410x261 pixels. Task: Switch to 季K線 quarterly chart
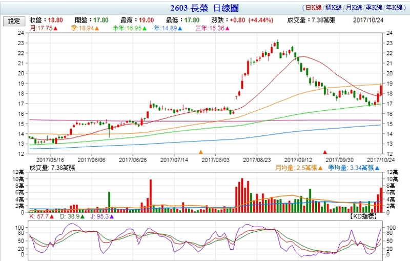(x=374, y=8)
